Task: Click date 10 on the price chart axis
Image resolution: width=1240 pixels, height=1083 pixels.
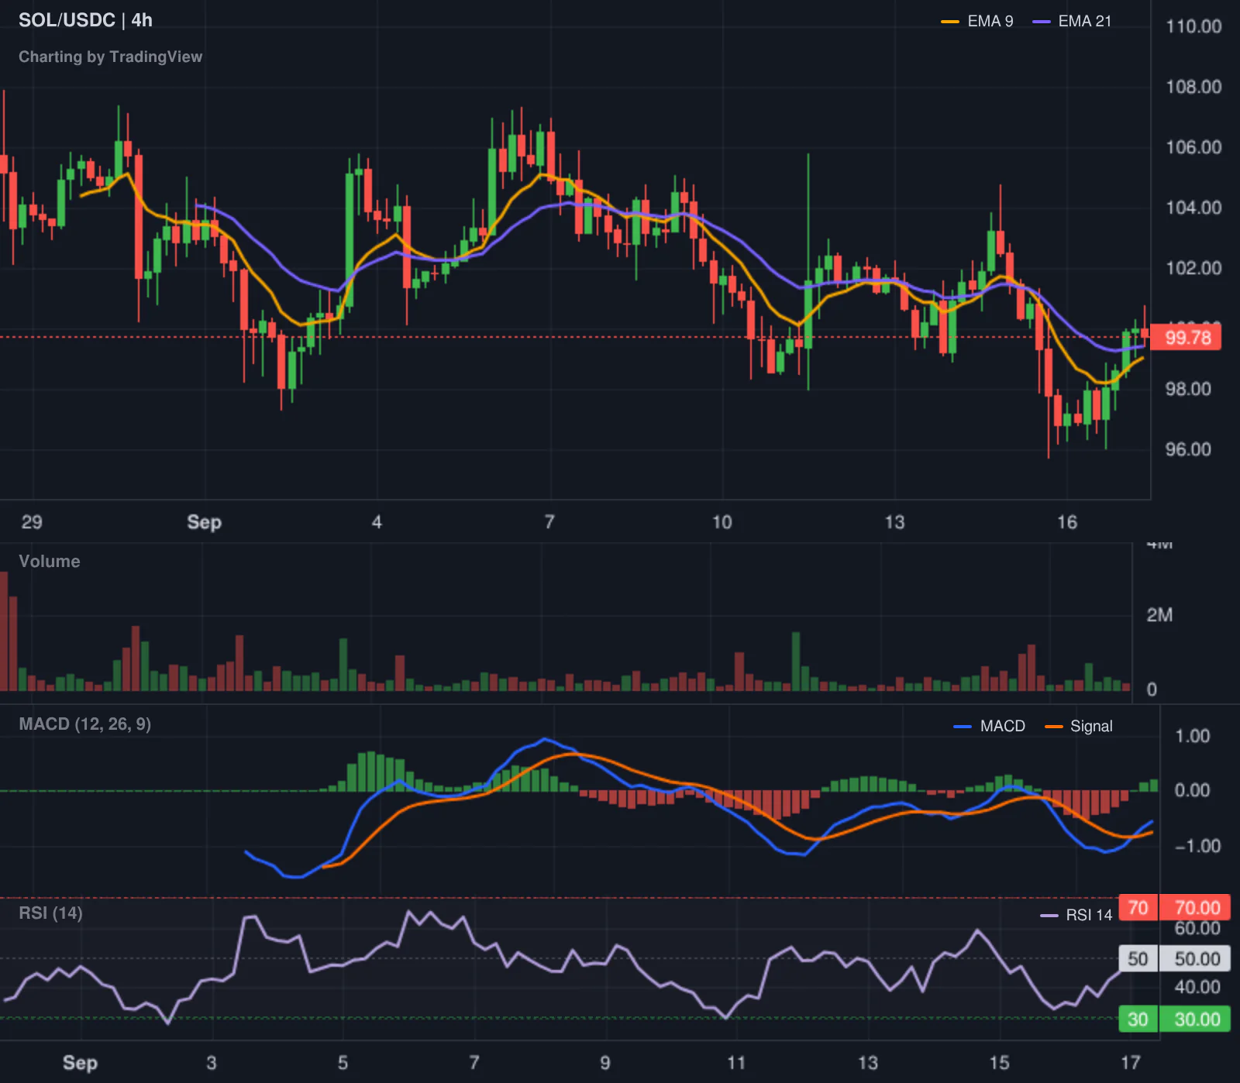Action: coord(722,522)
